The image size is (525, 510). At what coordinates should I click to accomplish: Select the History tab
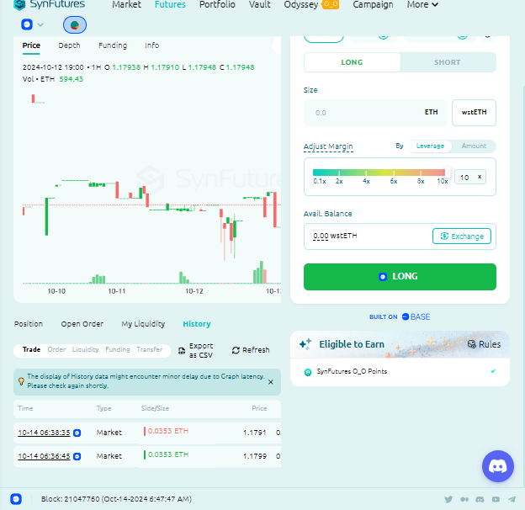tap(197, 324)
